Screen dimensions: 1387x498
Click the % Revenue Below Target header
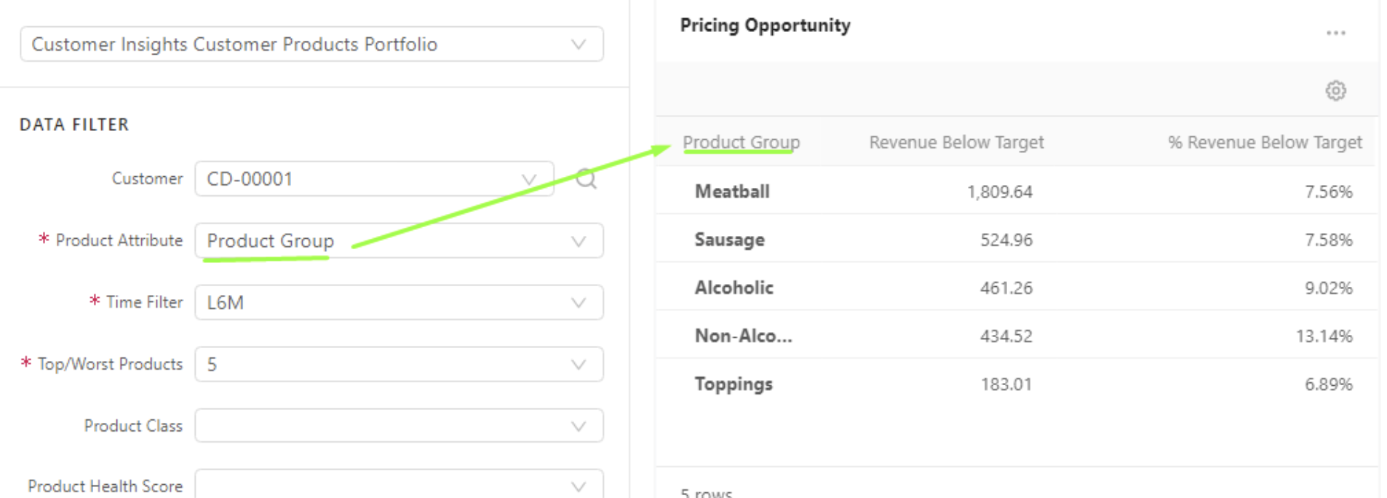click(1265, 142)
